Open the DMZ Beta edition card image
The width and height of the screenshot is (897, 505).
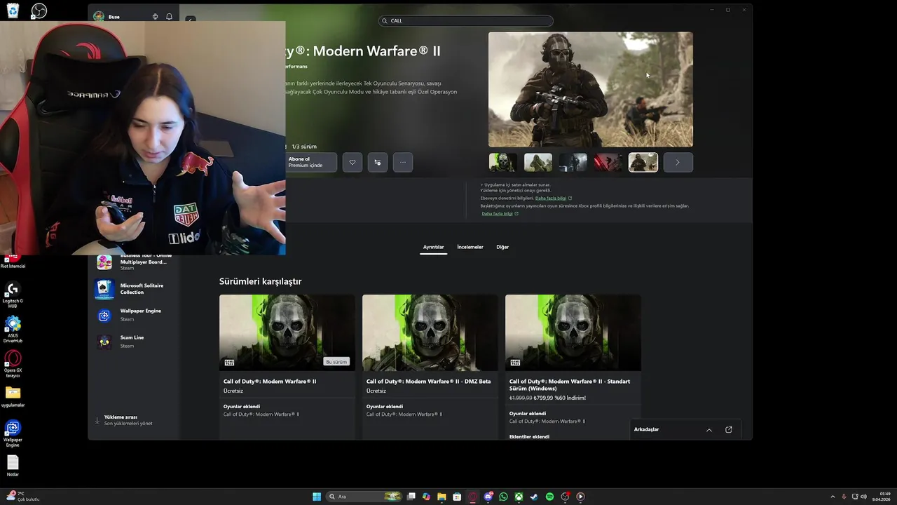coord(430,332)
